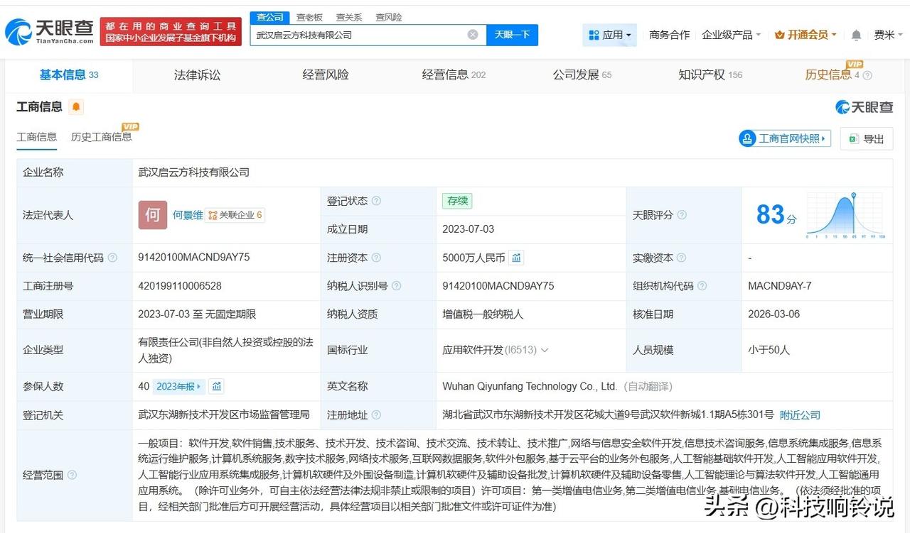Select the 工商信息 sub-tab
Viewport: 910px width, 533px height.
(37, 137)
